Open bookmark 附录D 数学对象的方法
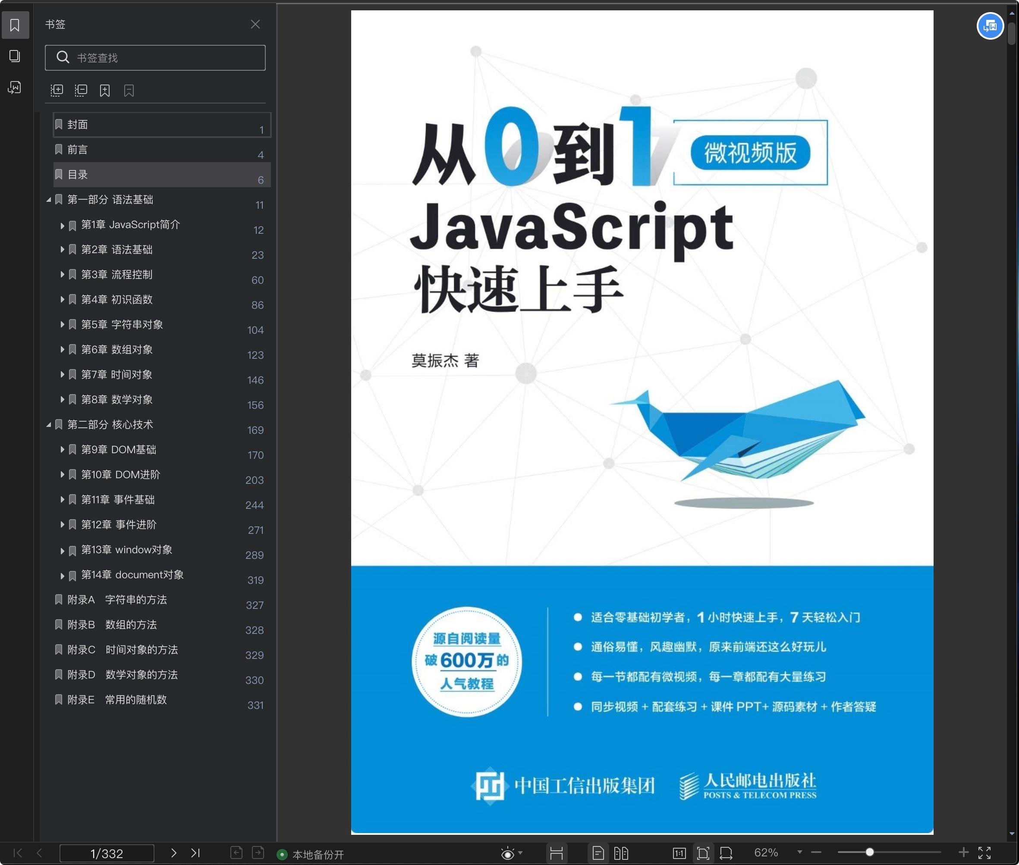1019x865 pixels. point(162,675)
